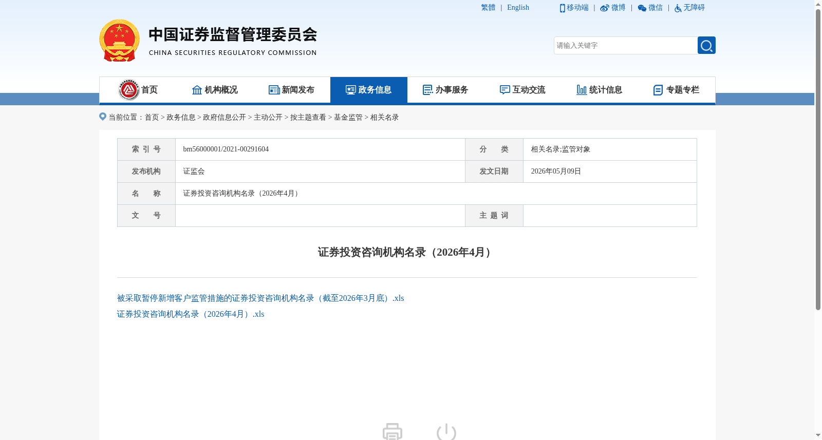Click the monitor icon beside 政务信息
The width and height of the screenshot is (822, 440).
(351, 90)
